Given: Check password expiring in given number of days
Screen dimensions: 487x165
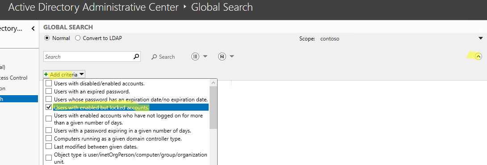Looking at the screenshot, I should coord(48,130).
